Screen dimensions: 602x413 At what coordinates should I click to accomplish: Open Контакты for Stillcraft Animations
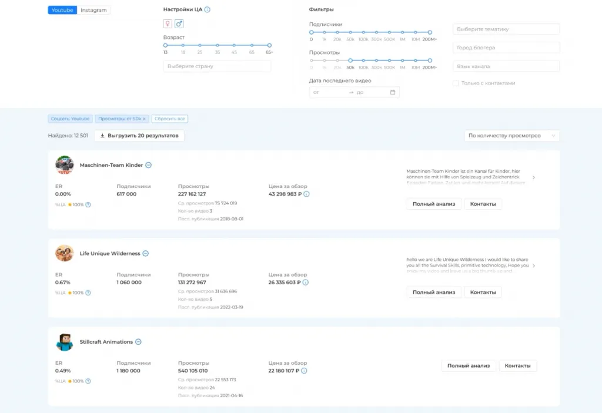coord(517,366)
